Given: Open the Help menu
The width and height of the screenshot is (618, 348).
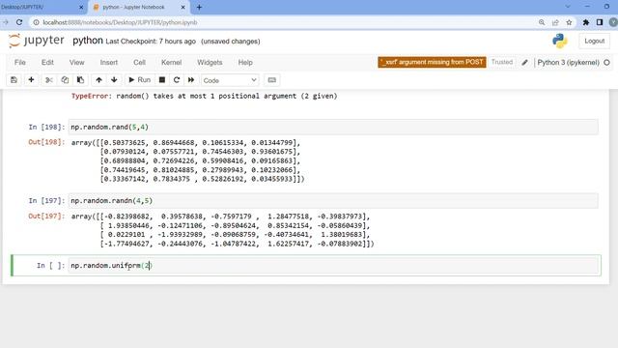Looking at the screenshot, I should tap(245, 62).
